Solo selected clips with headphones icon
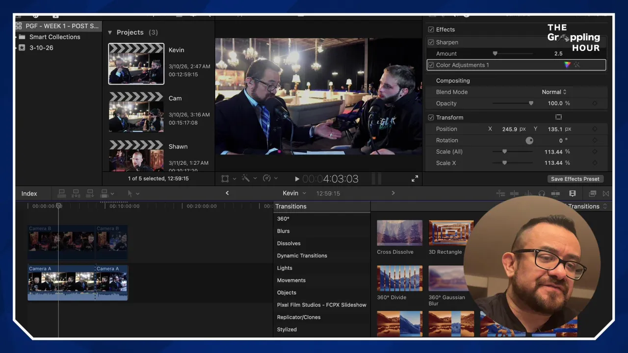The image size is (628, 353). pos(542,194)
